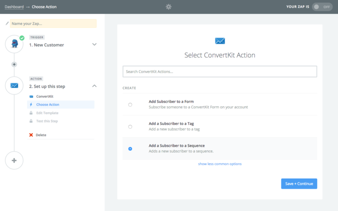
Task: Open the New Customer trigger app icon
Action: pyautogui.click(x=14, y=44)
